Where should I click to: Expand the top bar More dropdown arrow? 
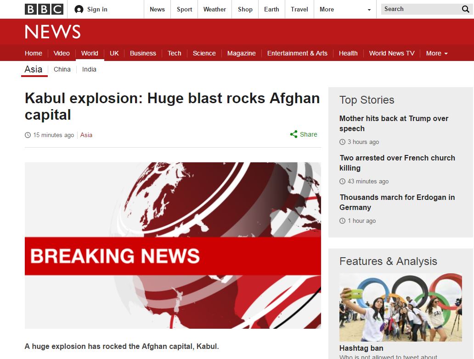click(x=369, y=10)
